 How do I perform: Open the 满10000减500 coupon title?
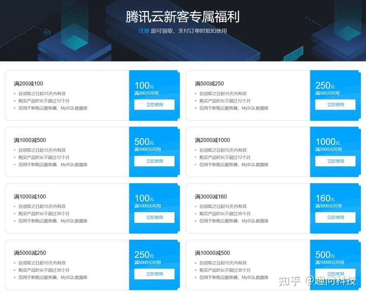[213, 253]
